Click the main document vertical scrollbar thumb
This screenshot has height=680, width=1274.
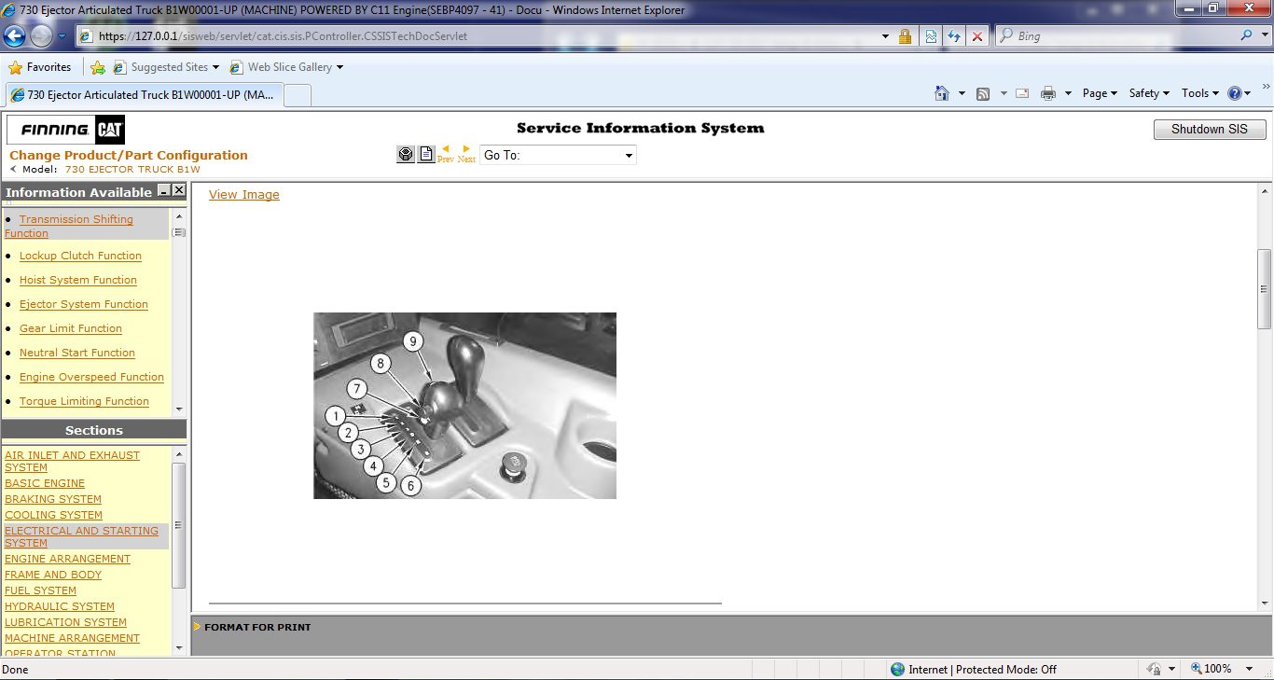[1265, 289]
